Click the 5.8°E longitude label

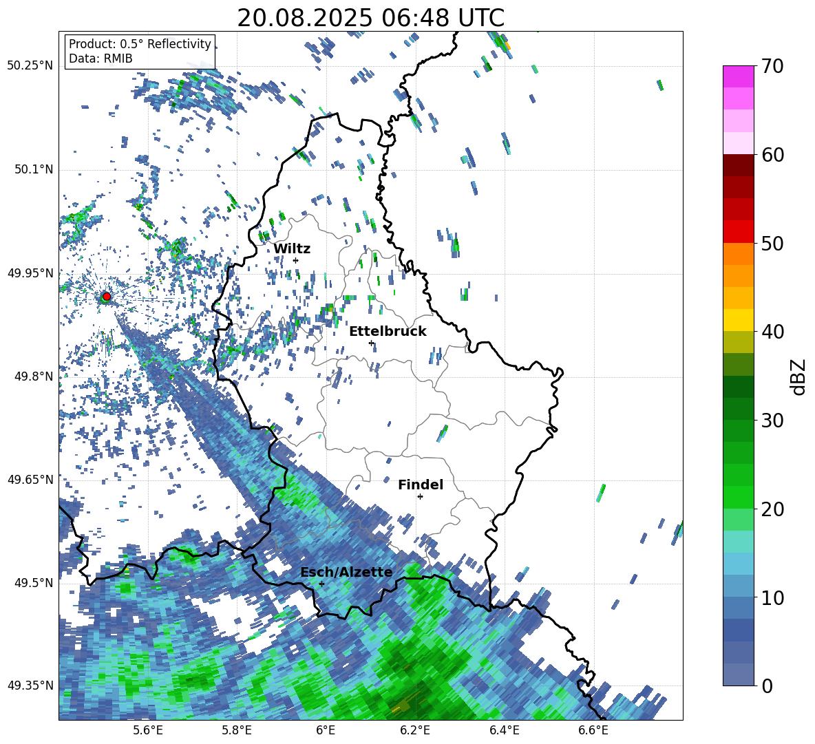pyautogui.click(x=237, y=731)
